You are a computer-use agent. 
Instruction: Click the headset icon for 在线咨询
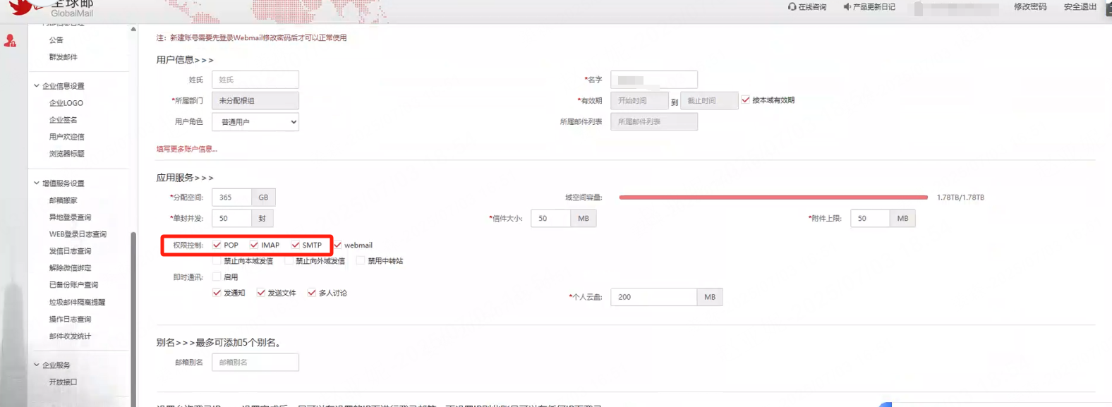pos(792,6)
